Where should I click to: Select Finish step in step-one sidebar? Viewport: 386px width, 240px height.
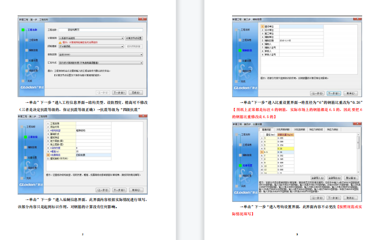[30, 80]
